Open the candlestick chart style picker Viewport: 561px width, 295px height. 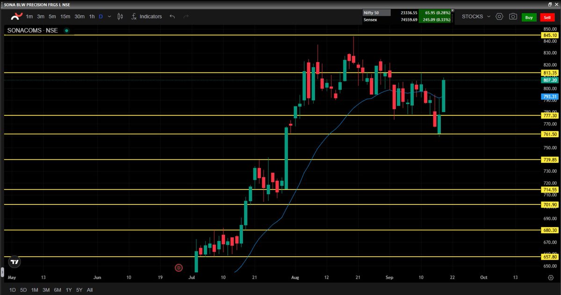pyautogui.click(x=120, y=16)
